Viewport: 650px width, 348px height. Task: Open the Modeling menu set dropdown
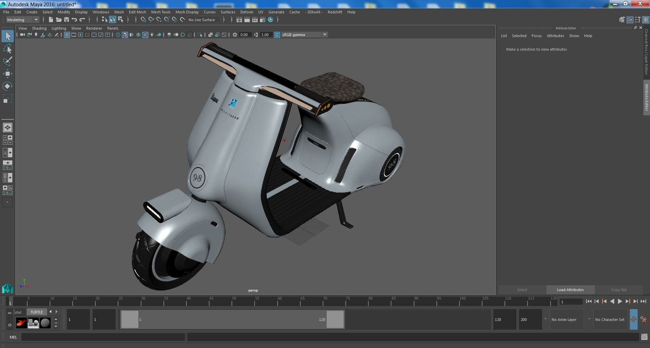point(23,20)
